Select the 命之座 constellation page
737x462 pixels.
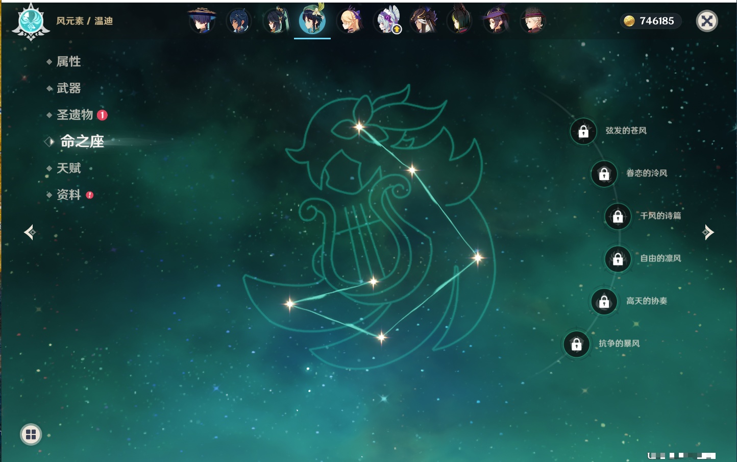click(82, 141)
